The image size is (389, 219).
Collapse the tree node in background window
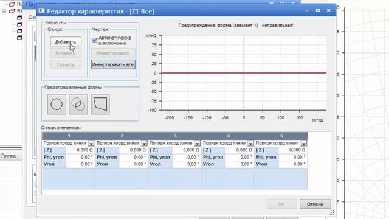click(x=4, y=11)
